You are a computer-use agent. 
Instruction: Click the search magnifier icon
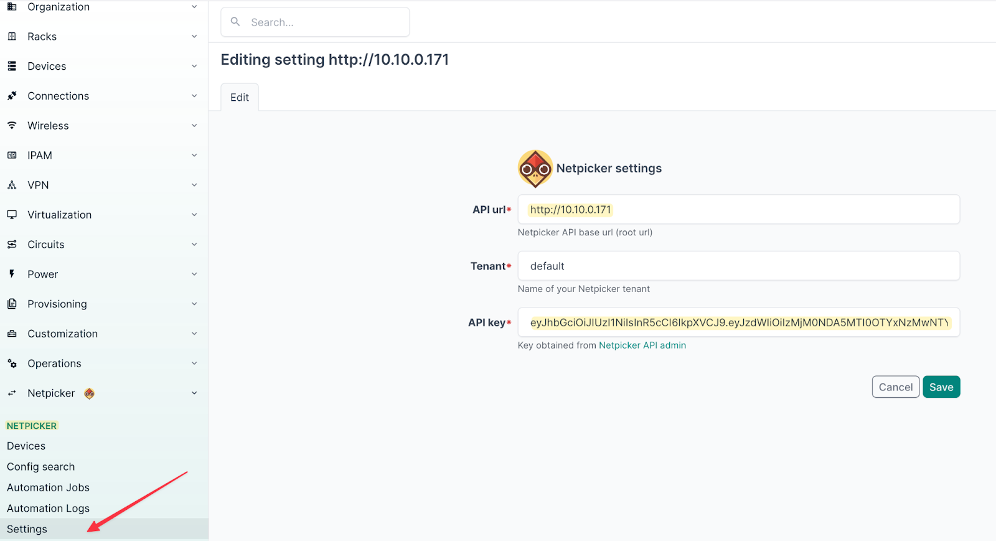[235, 22]
